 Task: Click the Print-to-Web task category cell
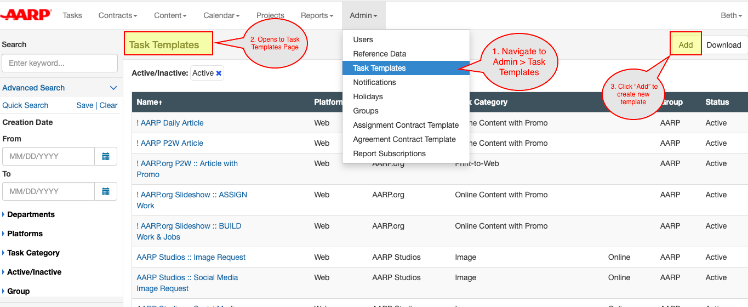477,163
